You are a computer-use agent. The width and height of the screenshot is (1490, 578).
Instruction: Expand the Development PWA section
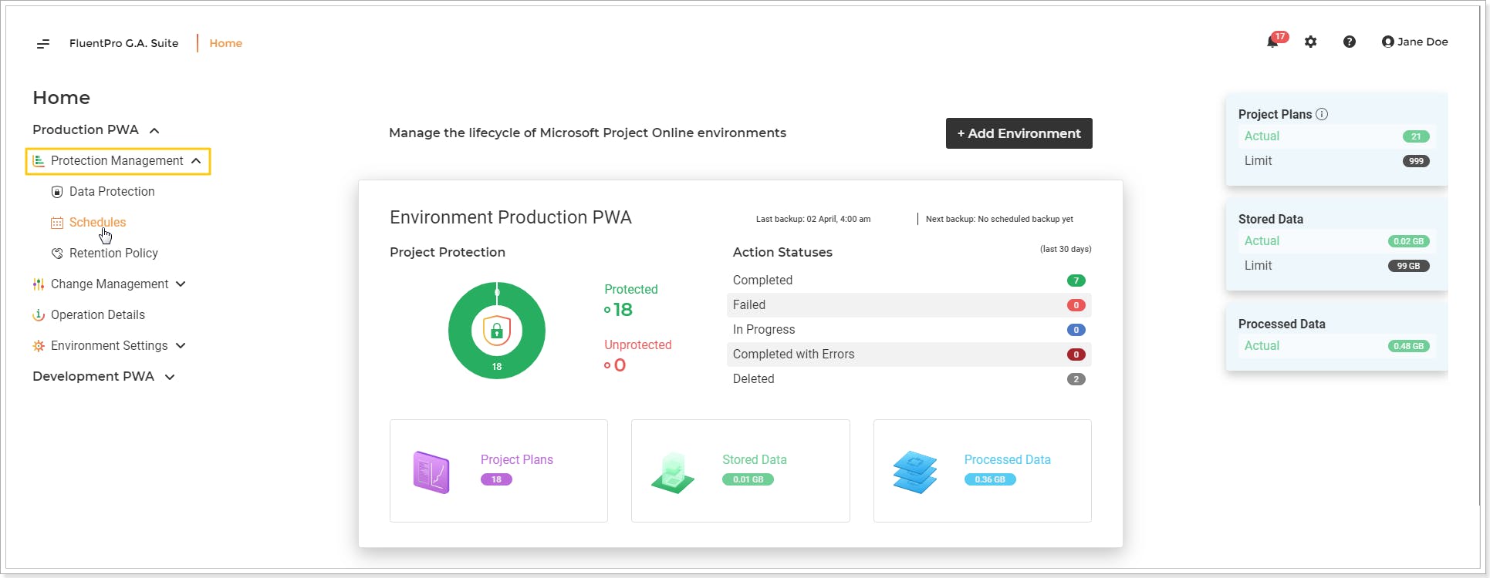(170, 377)
